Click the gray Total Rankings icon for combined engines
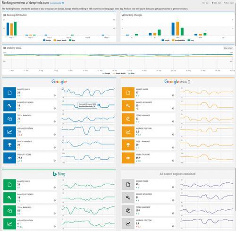Screen dimensions: 236x231 click(128, 211)
